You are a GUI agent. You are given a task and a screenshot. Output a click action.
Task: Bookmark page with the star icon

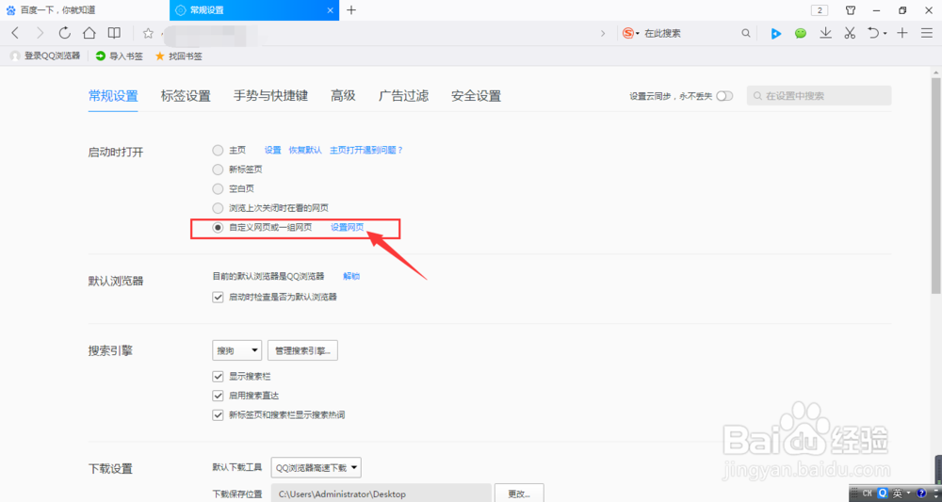[x=149, y=33]
